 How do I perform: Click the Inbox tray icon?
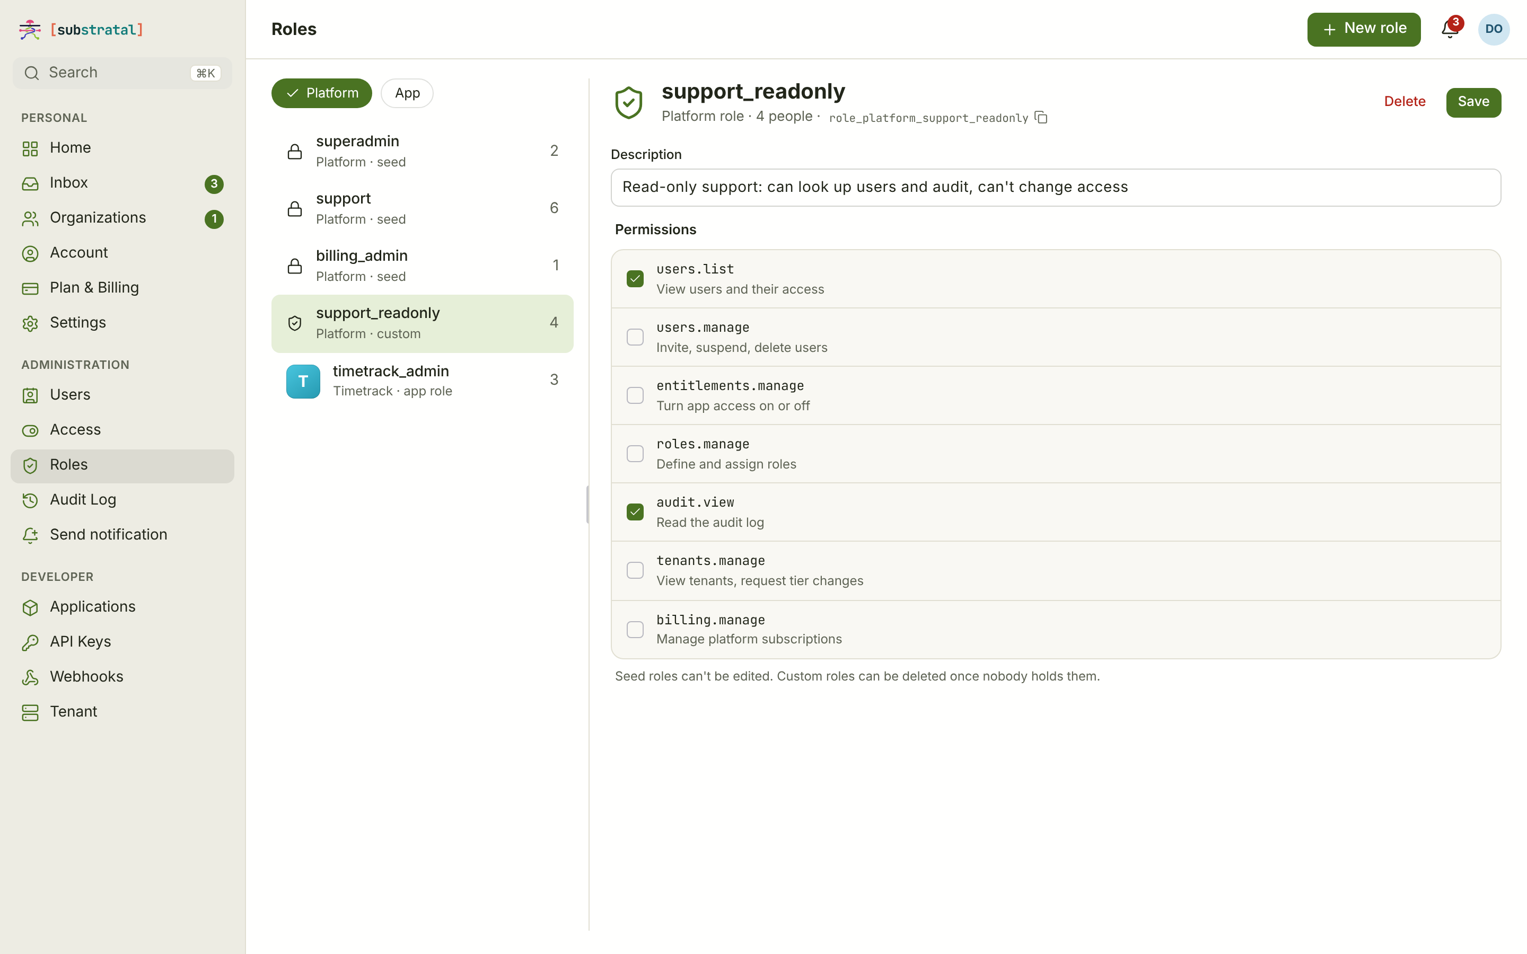point(30,183)
